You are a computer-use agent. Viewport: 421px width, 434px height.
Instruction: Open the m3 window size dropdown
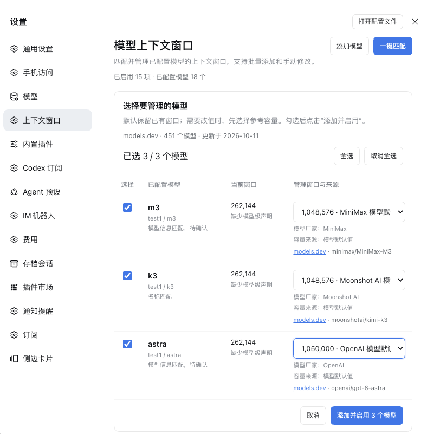[349, 212]
